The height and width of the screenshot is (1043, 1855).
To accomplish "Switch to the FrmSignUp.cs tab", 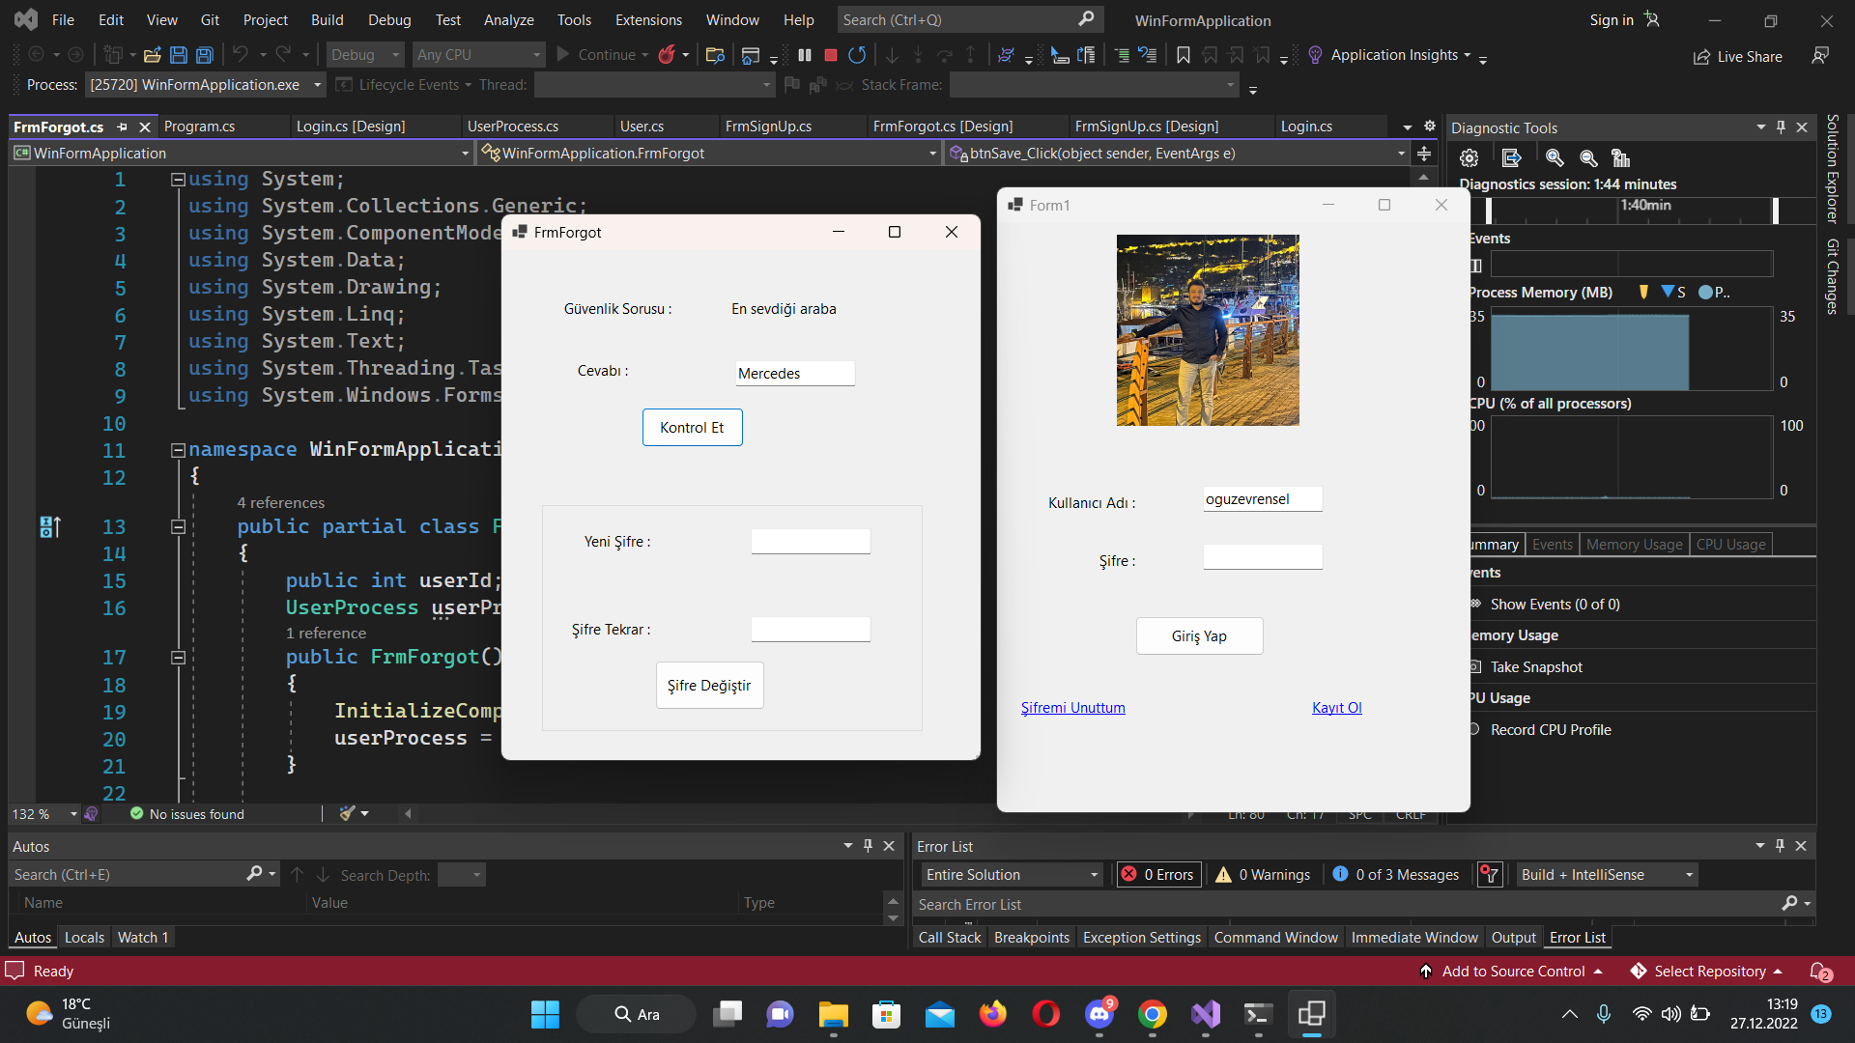I will [770, 126].
